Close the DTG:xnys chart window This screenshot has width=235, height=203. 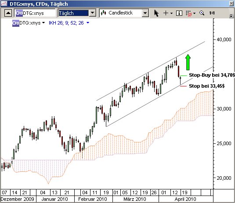click(231, 4)
